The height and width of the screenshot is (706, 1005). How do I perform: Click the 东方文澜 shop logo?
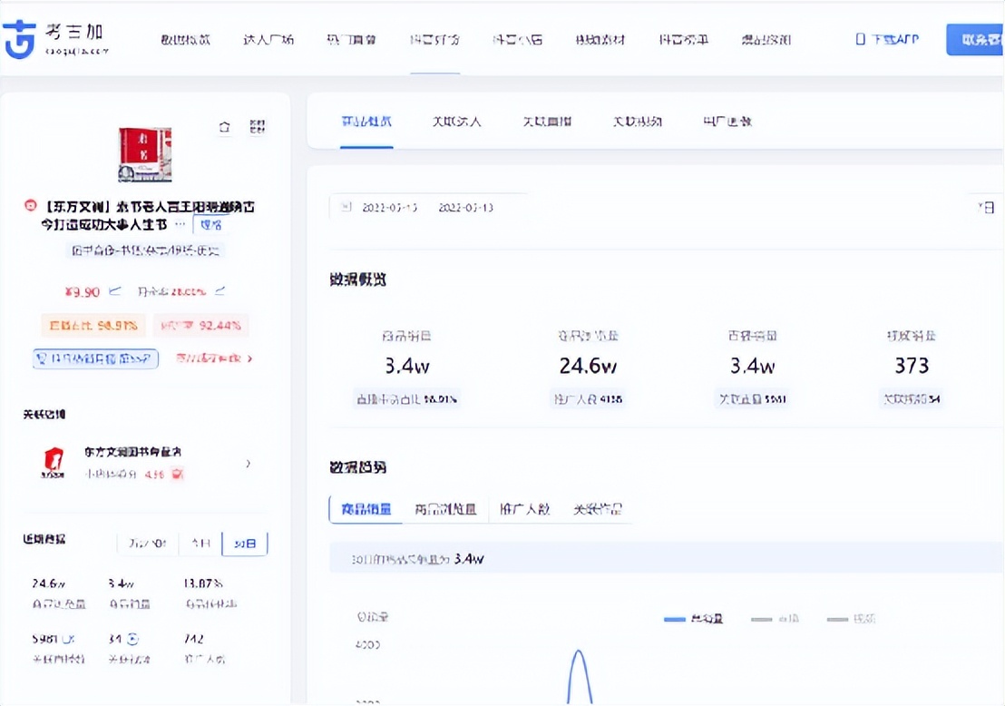pos(54,462)
